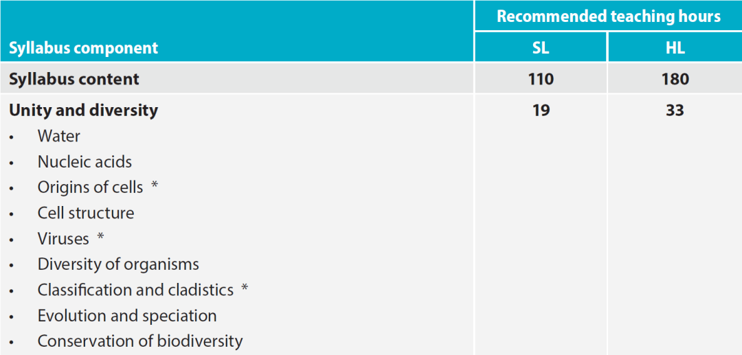Click the asterisk after Viruses
The height and width of the screenshot is (355, 742).
[x=100, y=237]
